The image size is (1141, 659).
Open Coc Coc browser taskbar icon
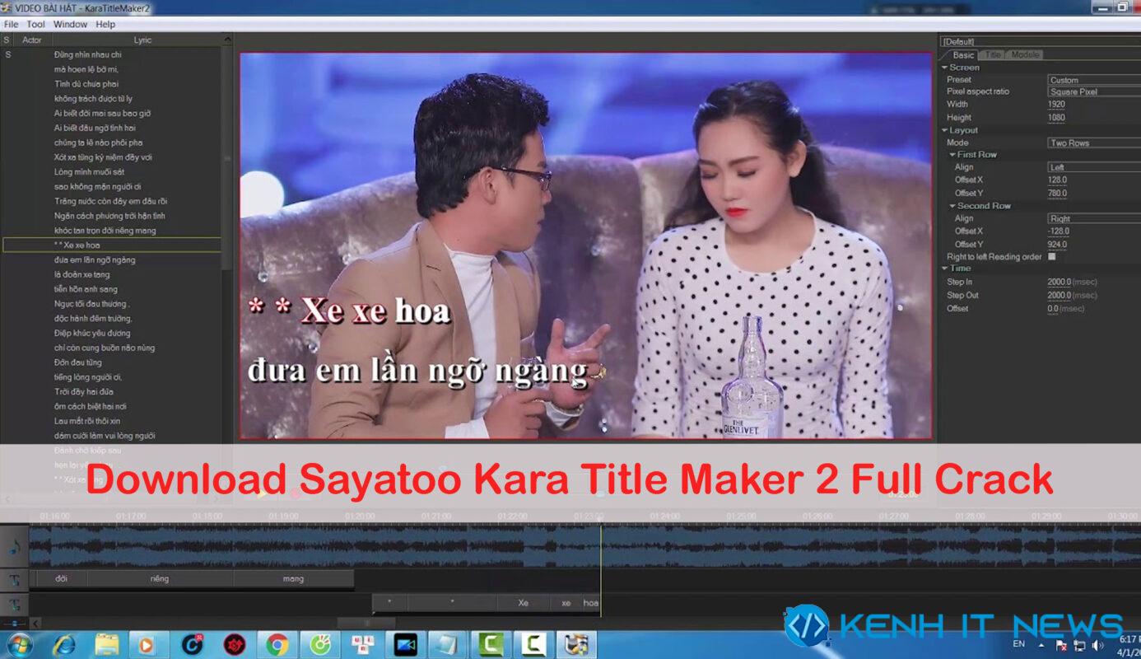(319, 645)
